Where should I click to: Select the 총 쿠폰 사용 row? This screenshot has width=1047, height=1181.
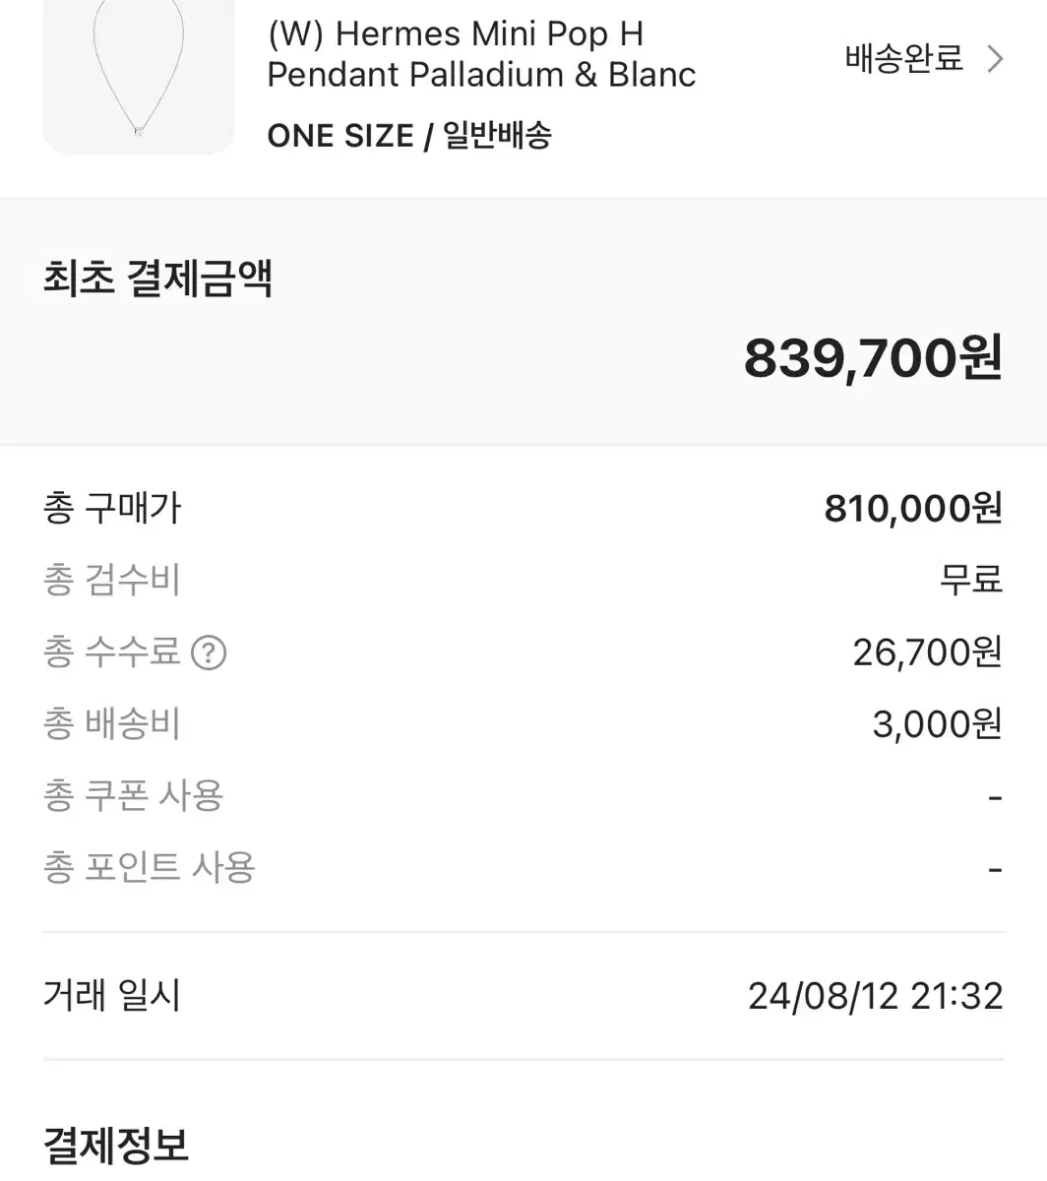(523, 796)
